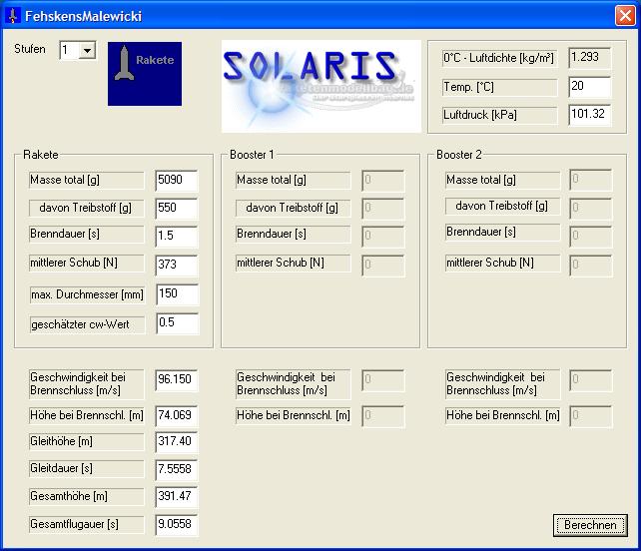The height and width of the screenshot is (551, 641).
Task: Click the Rakete Brennschluss speed field 96.150
Action: [177, 380]
